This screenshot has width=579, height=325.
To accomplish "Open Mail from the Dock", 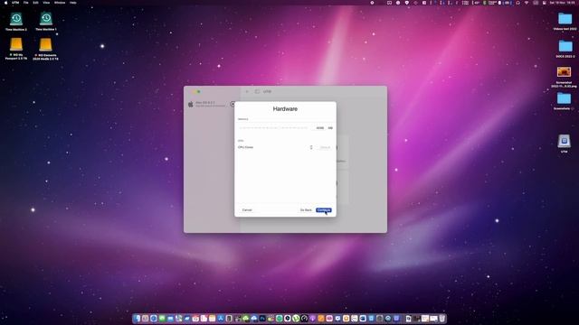I will click(x=170, y=319).
